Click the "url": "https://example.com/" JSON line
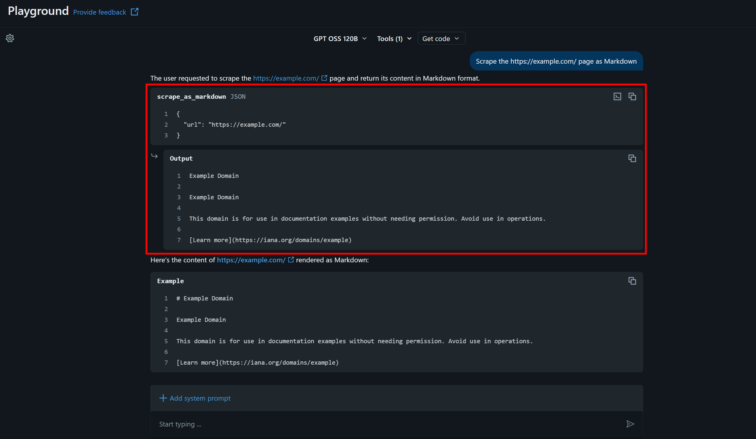Image resolution: width=756 pixels, height=439 pixels. pos(235,125)
